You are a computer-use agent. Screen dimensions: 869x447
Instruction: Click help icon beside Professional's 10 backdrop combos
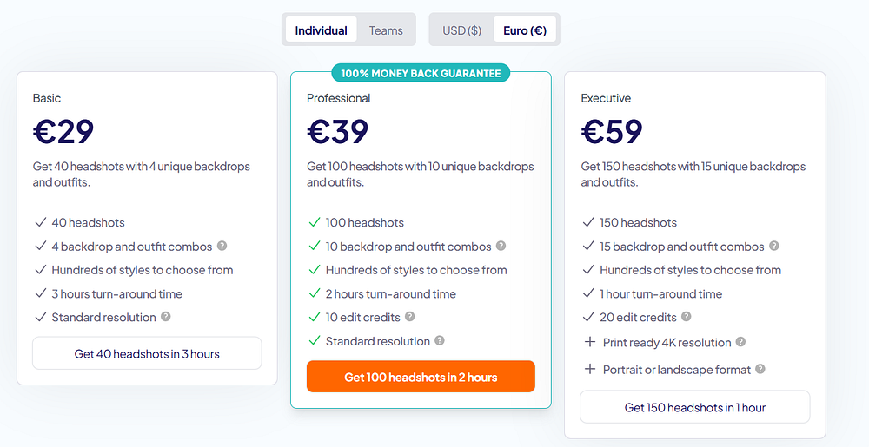(501, 247)
